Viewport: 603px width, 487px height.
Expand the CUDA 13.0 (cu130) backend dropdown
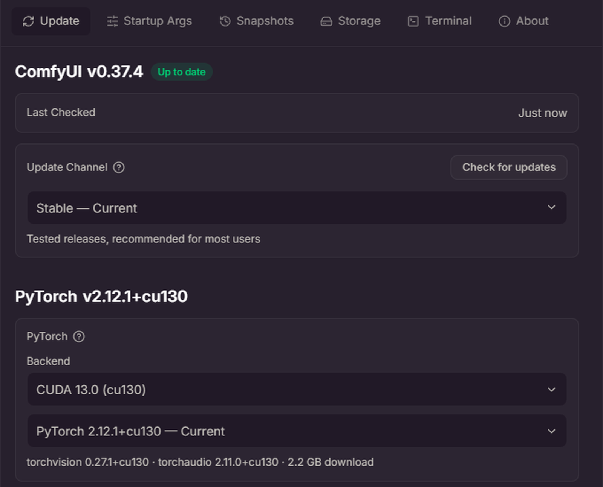tap(297, 389)
